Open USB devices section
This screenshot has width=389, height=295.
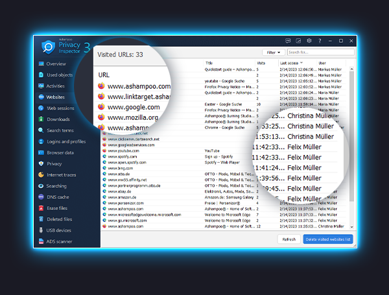point(59,230)
